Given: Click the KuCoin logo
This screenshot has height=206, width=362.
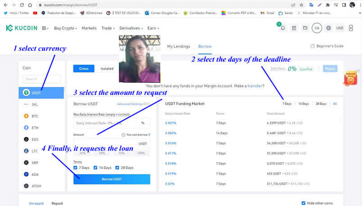Looking at the screenshot, I should (x=22, y=28).
